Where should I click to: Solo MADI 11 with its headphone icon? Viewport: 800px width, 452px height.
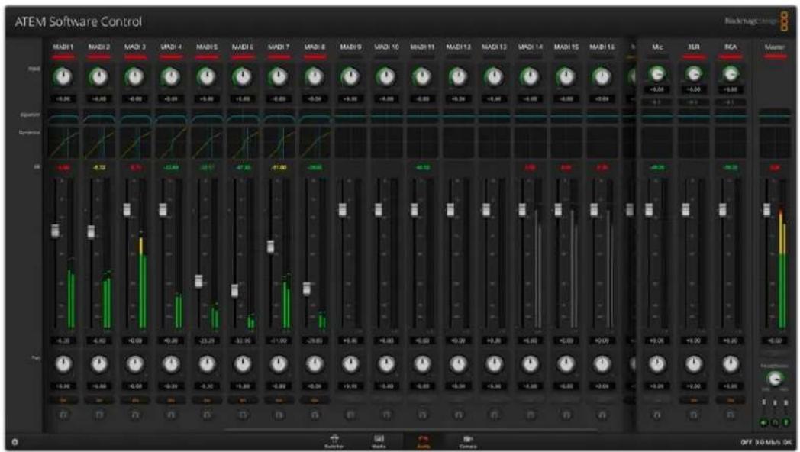pyautogui.click(x=422, y=415)
